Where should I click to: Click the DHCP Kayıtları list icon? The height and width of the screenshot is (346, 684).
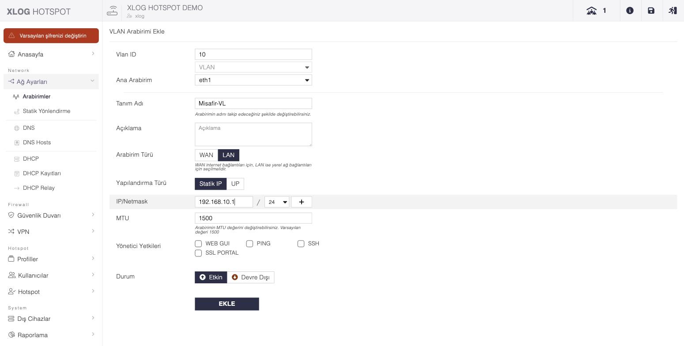17,173
